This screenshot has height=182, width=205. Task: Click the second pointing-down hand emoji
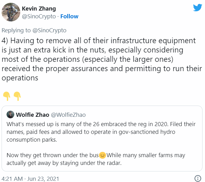pos(17,95)
